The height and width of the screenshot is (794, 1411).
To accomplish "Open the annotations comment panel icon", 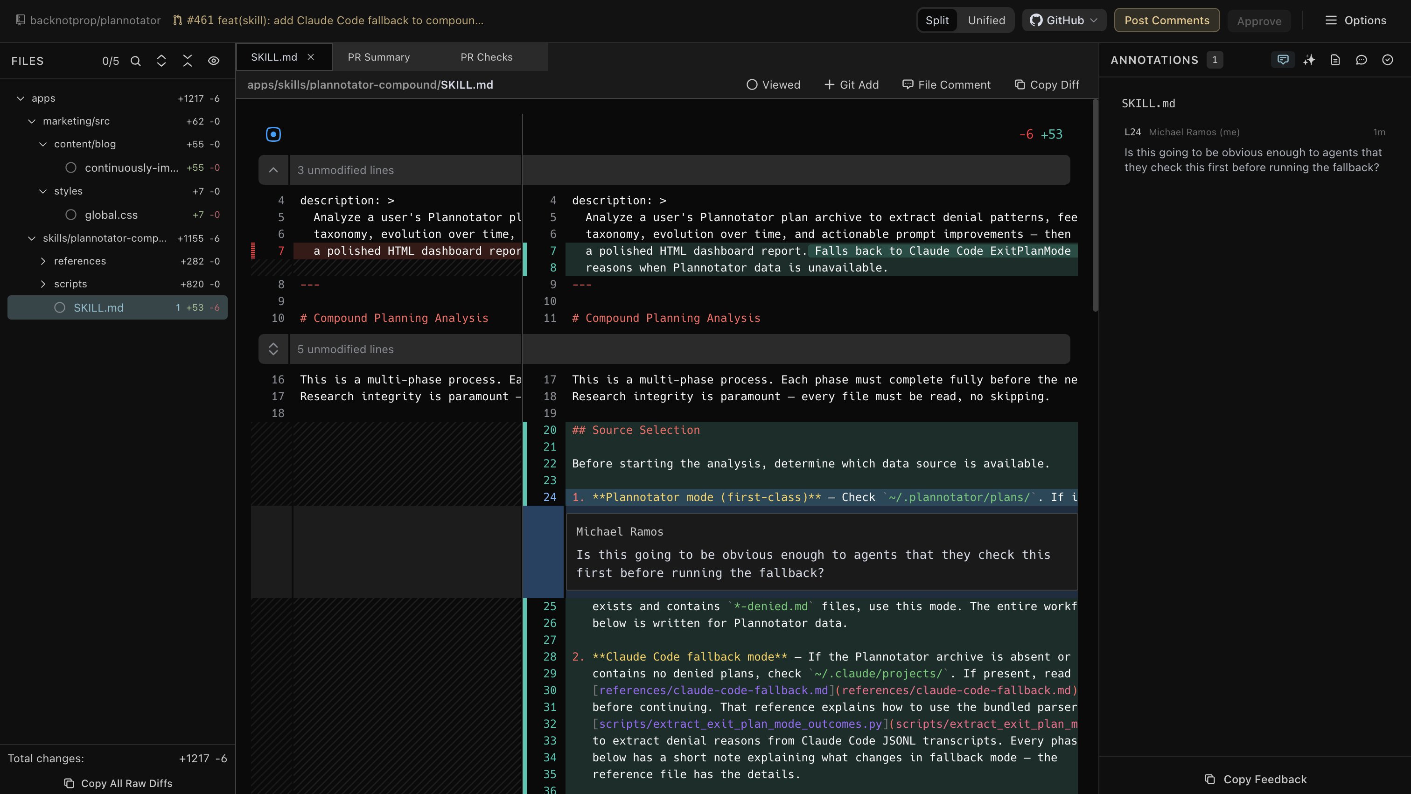I will [1283, 60].
